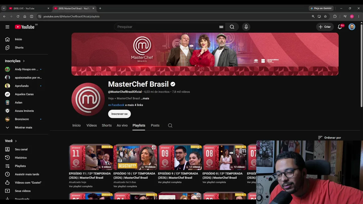Start voice search with the microphone

(246, 27)
